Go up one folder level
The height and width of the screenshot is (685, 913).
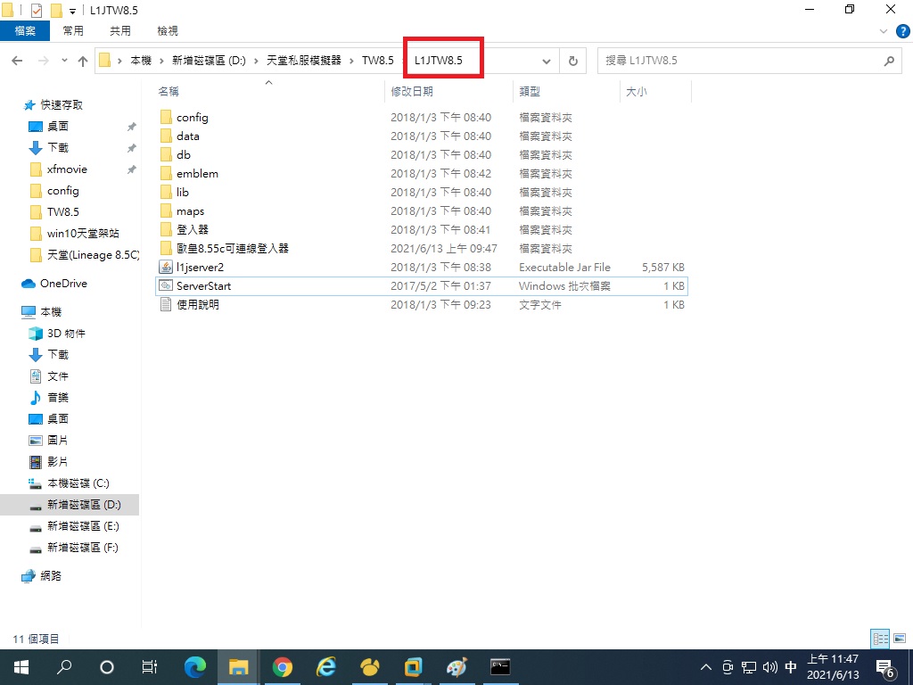(83, 61)
